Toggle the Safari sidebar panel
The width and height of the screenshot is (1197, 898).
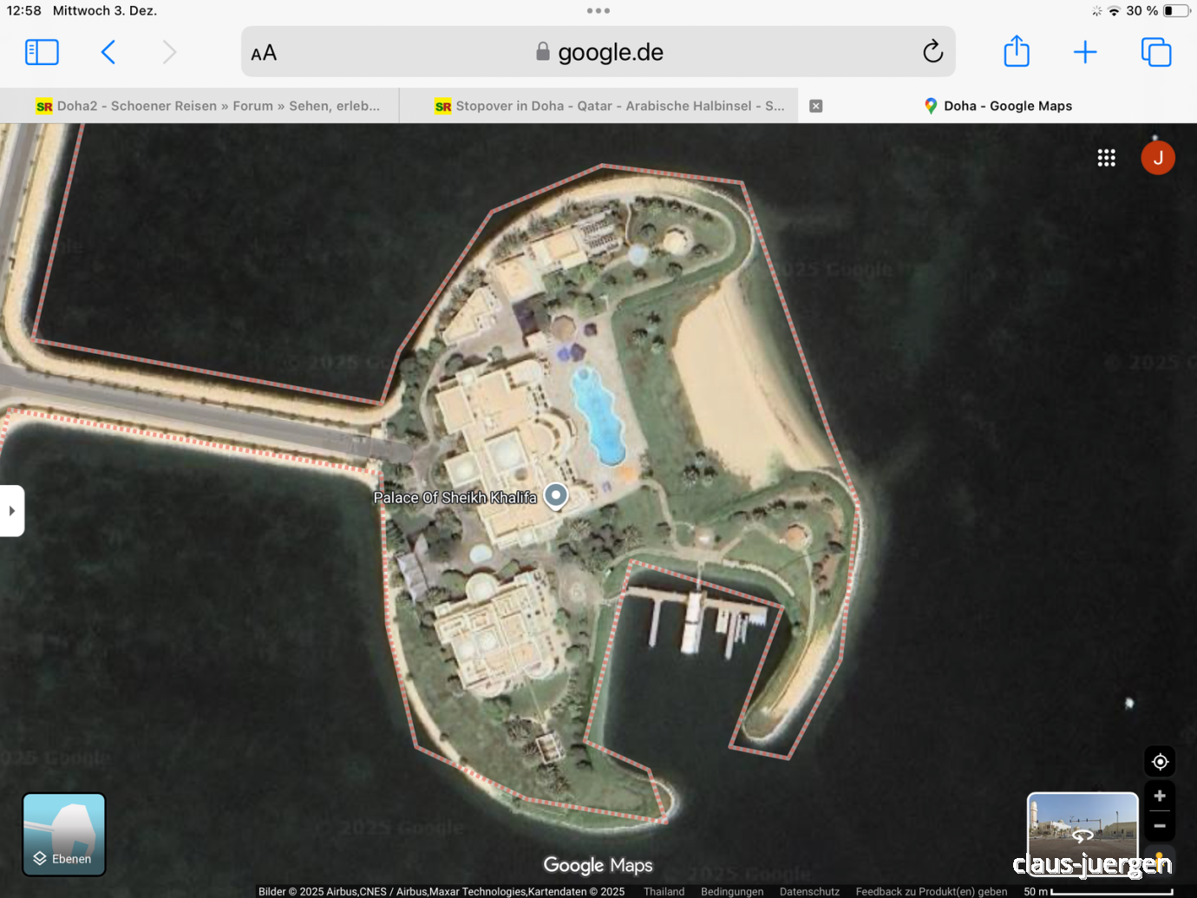42,52
